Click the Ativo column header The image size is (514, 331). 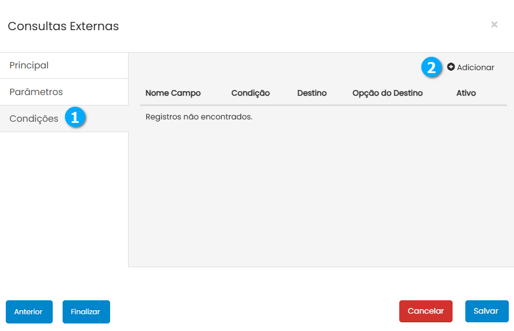pos(466,93)
